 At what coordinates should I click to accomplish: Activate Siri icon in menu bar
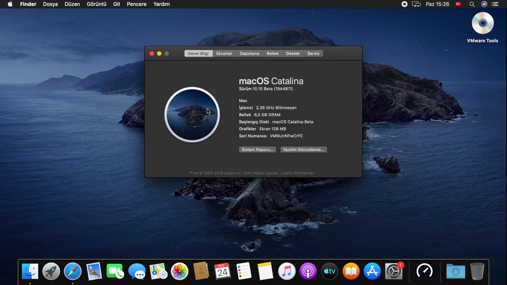[484, 4]
